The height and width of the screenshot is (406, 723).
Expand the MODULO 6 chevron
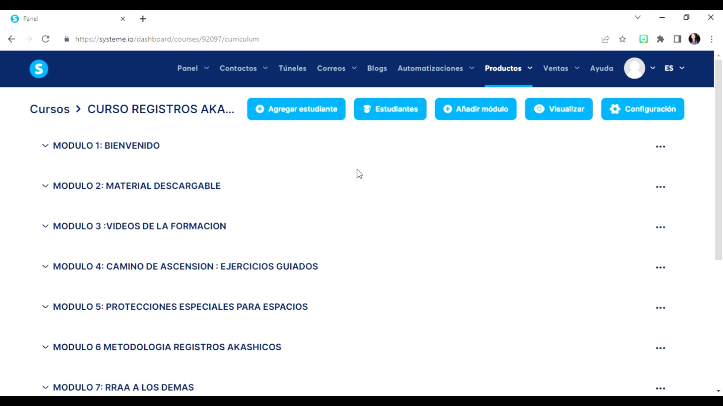(45, 347)
